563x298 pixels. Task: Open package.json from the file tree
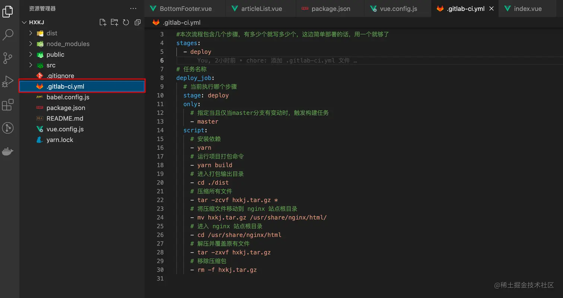[82, 108]
